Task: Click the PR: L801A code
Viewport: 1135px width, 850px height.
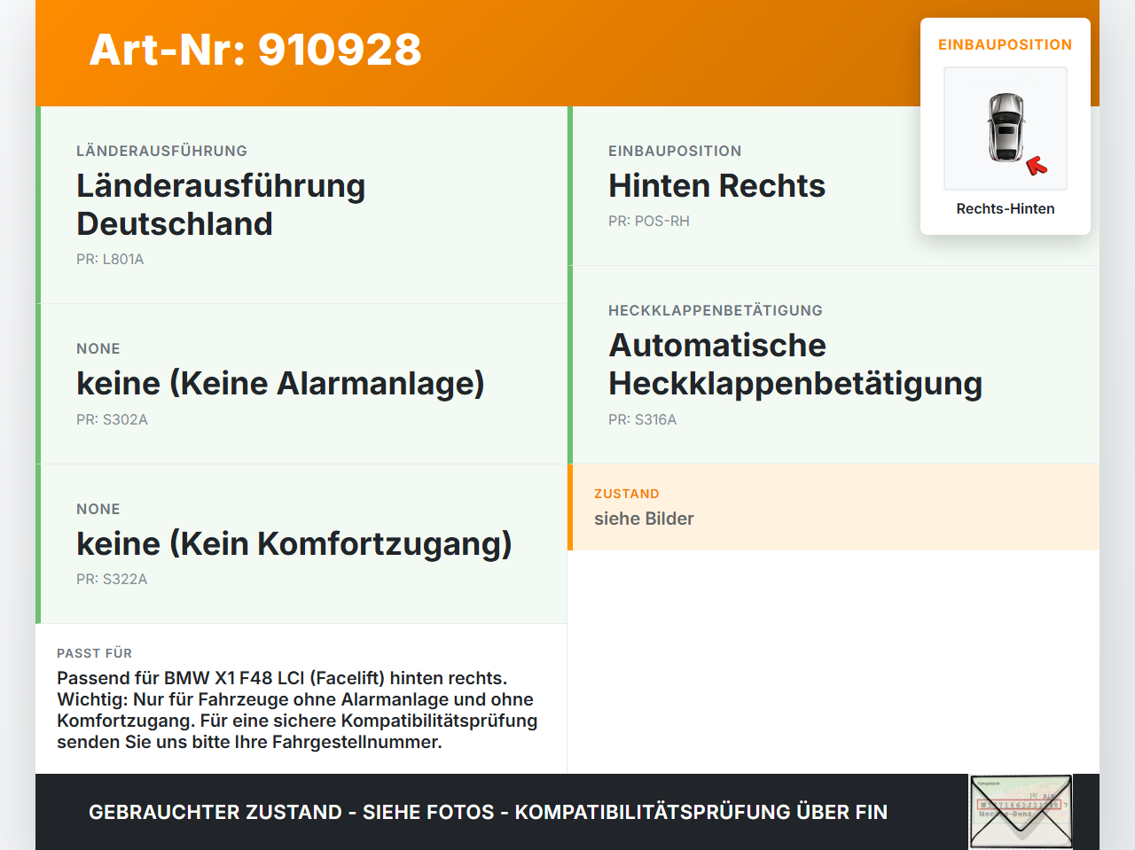Action: pos(110,259)
